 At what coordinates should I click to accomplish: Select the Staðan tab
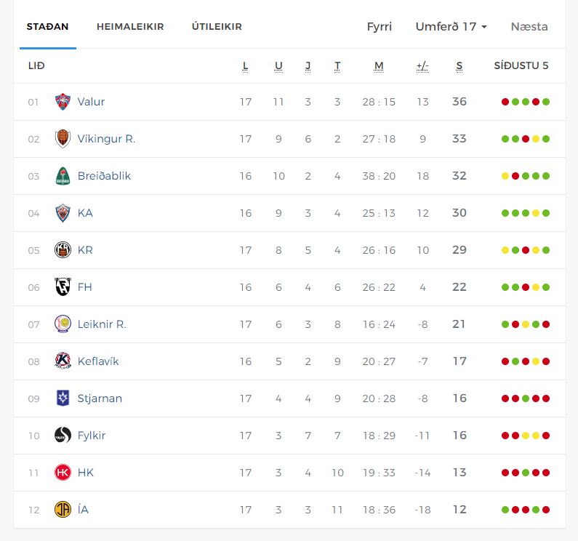coord(47,27)
